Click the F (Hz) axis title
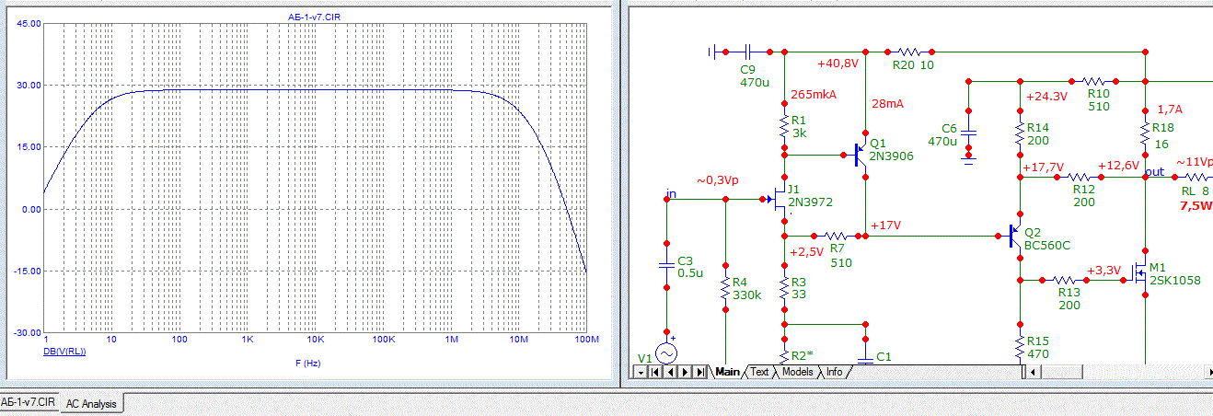This screenshot has width=1213, height=416. pyautogui.click(x=312, y=363)
